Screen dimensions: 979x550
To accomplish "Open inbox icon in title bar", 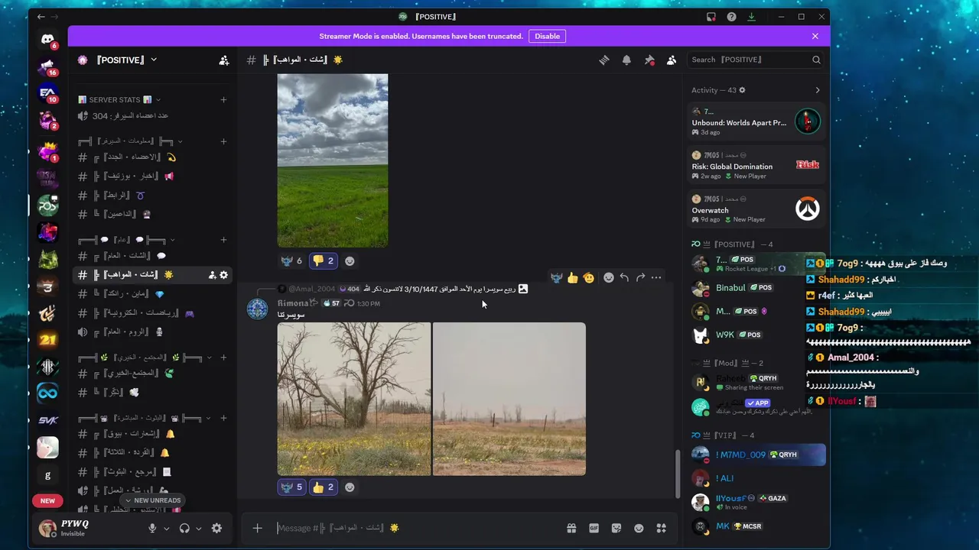I will [x=711, y=17].
